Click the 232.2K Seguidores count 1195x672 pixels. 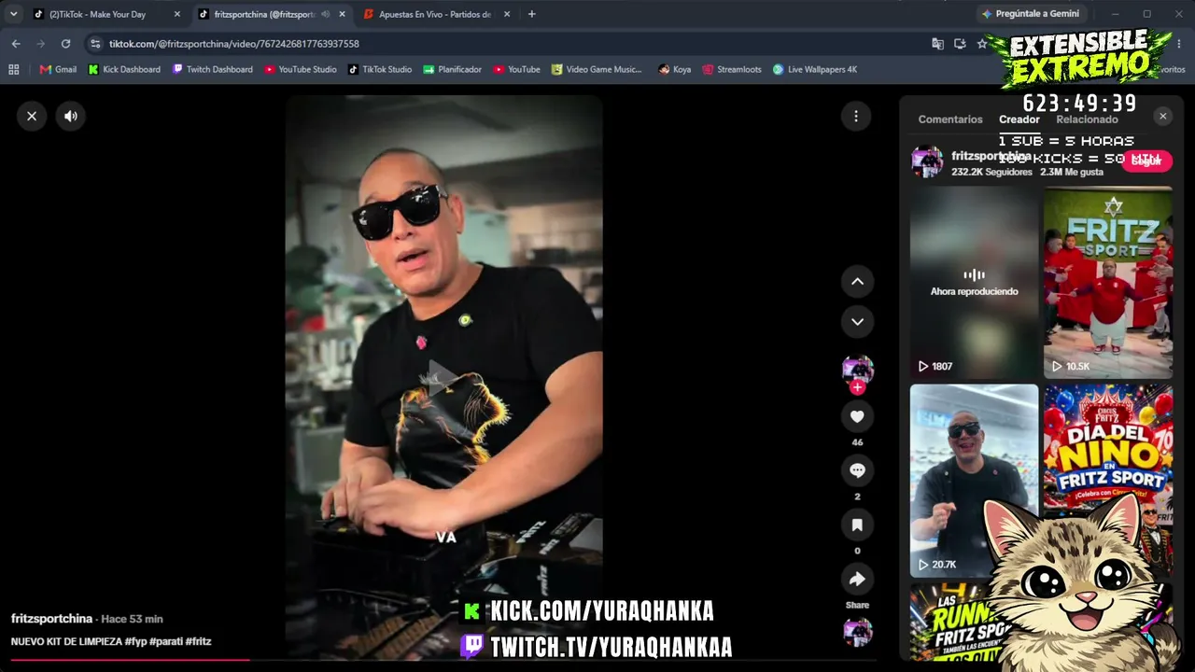[991, 173]
